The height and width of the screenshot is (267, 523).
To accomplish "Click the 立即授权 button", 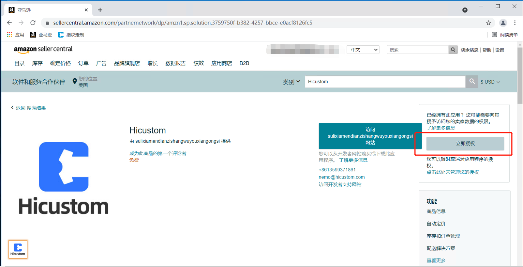I will [465, 144].
